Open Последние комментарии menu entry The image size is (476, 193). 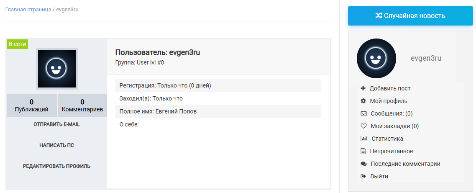click(x=405, y=164)
